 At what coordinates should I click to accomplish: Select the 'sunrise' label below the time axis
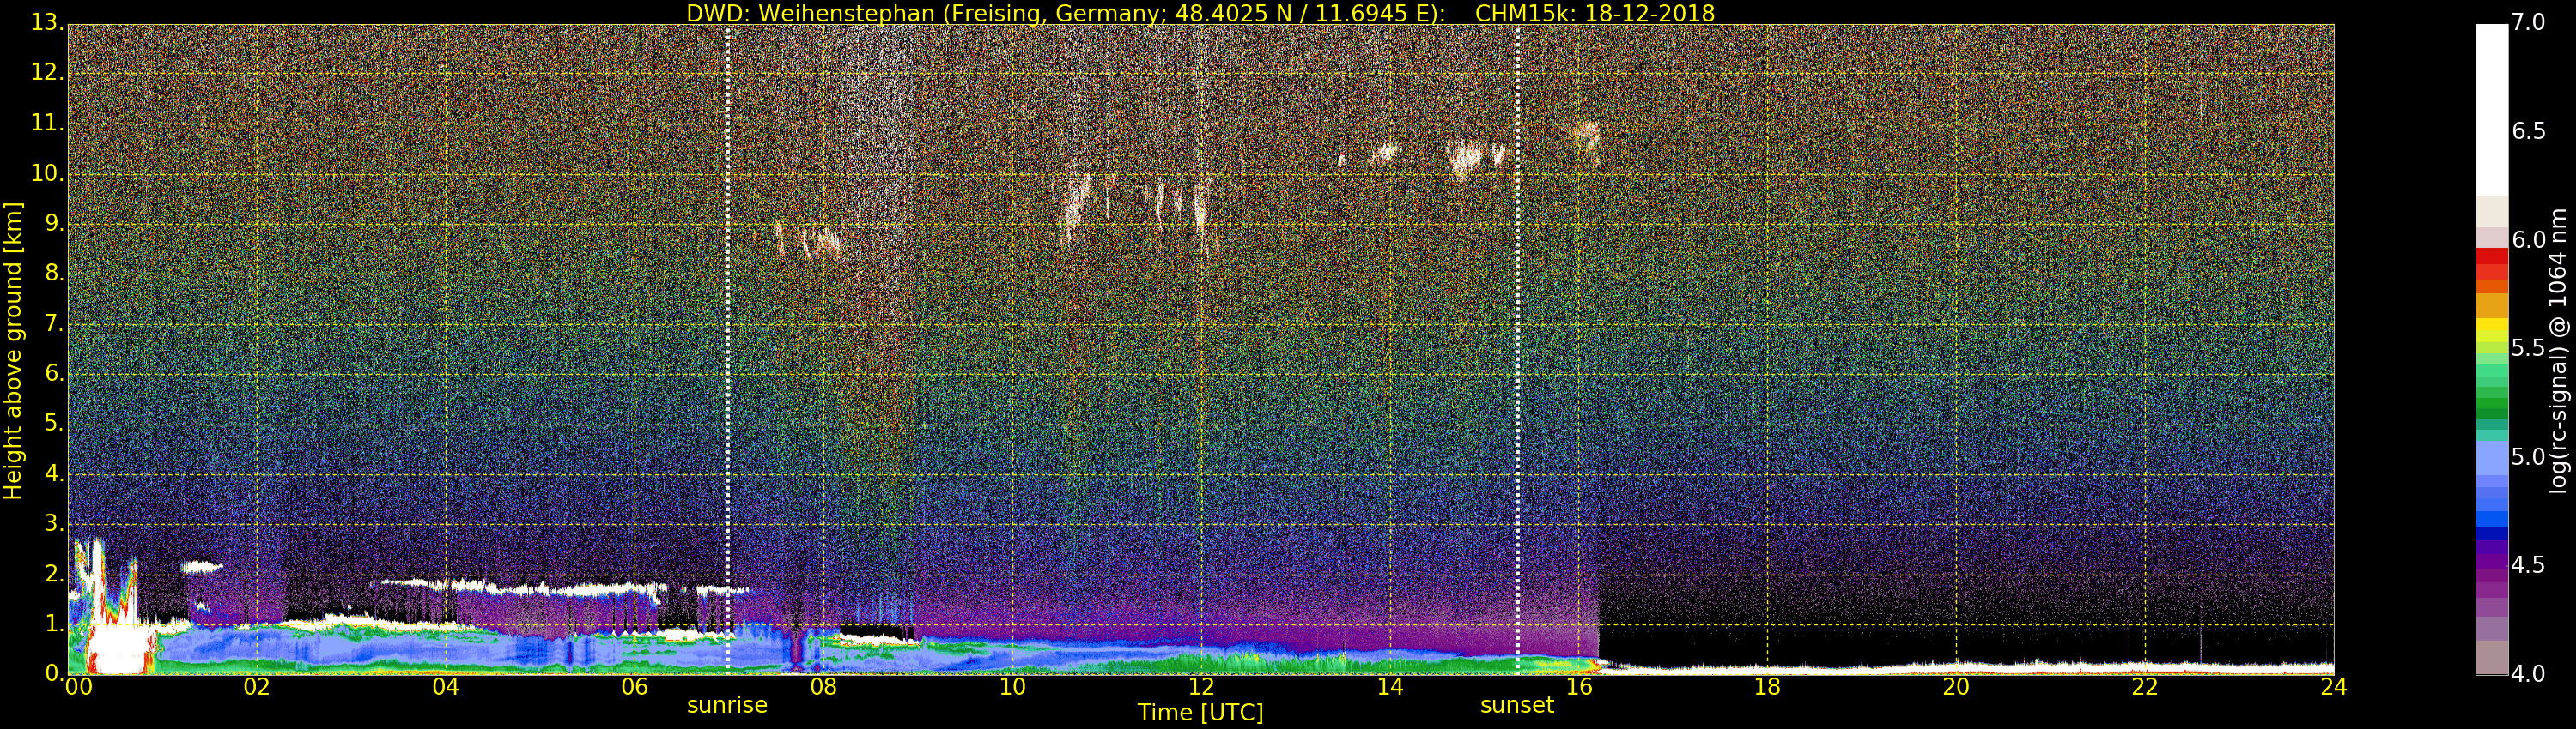point(727,705)
